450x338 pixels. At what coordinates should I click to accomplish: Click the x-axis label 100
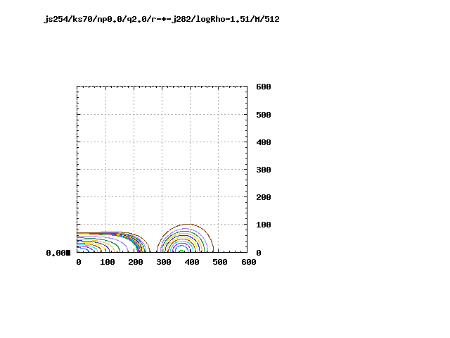click(108, 262)
